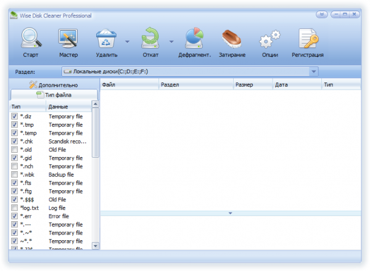
Task: Switch to the Тип файла tab
Action: 54,95
